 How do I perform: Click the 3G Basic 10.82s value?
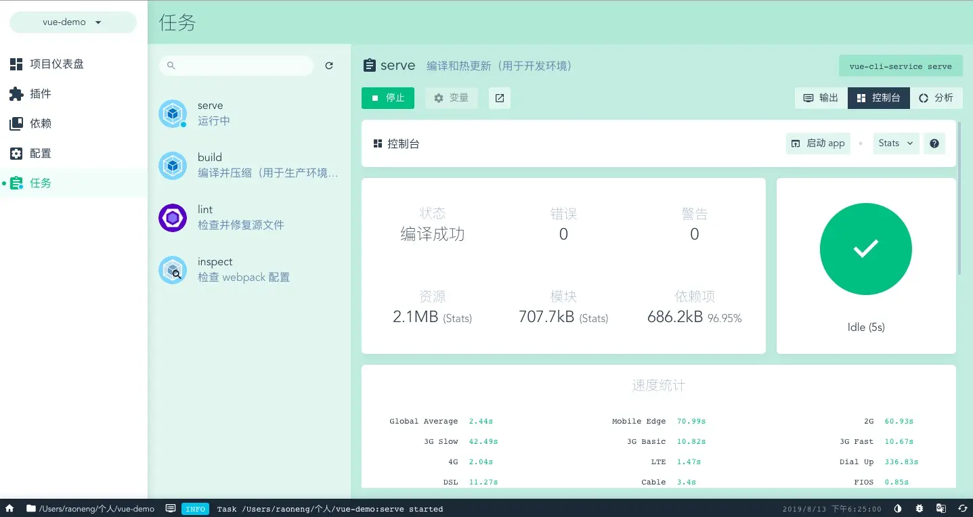(691, 441)
